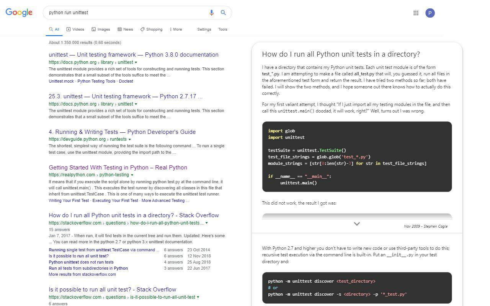
Task: Open Python Testing Tools sitelink
Action: tap(96, 81)
